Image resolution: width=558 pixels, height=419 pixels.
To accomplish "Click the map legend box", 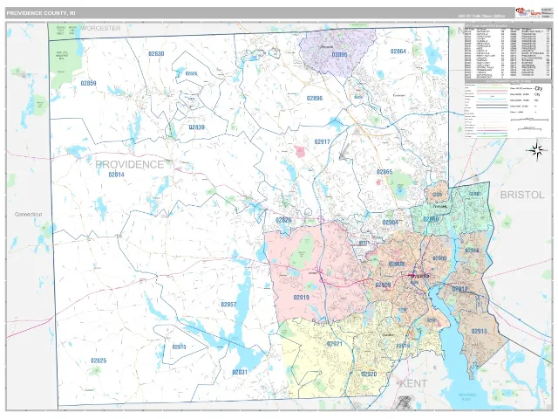I will [507, 110].
